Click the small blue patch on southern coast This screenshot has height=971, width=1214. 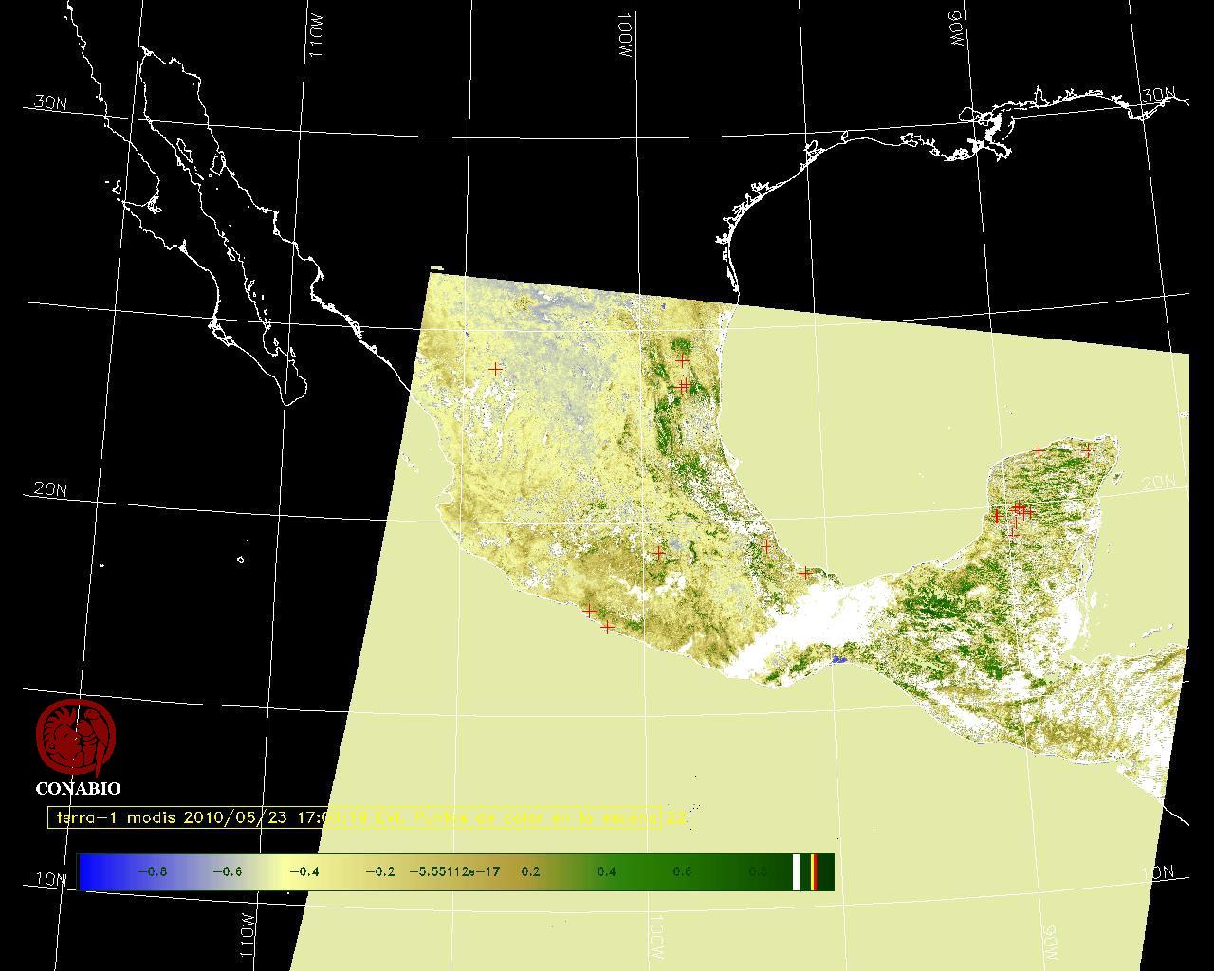837,659
